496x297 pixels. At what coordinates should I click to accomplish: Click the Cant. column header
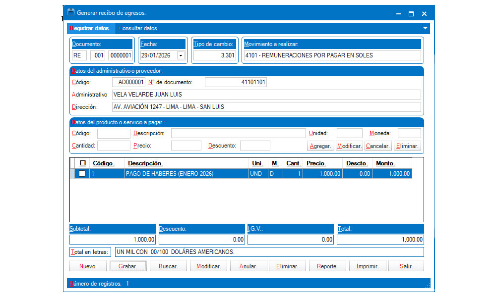pyautogui.click(x=293, y=163)
